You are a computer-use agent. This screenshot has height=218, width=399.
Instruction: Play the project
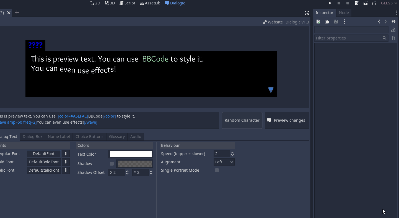(330, 3)
